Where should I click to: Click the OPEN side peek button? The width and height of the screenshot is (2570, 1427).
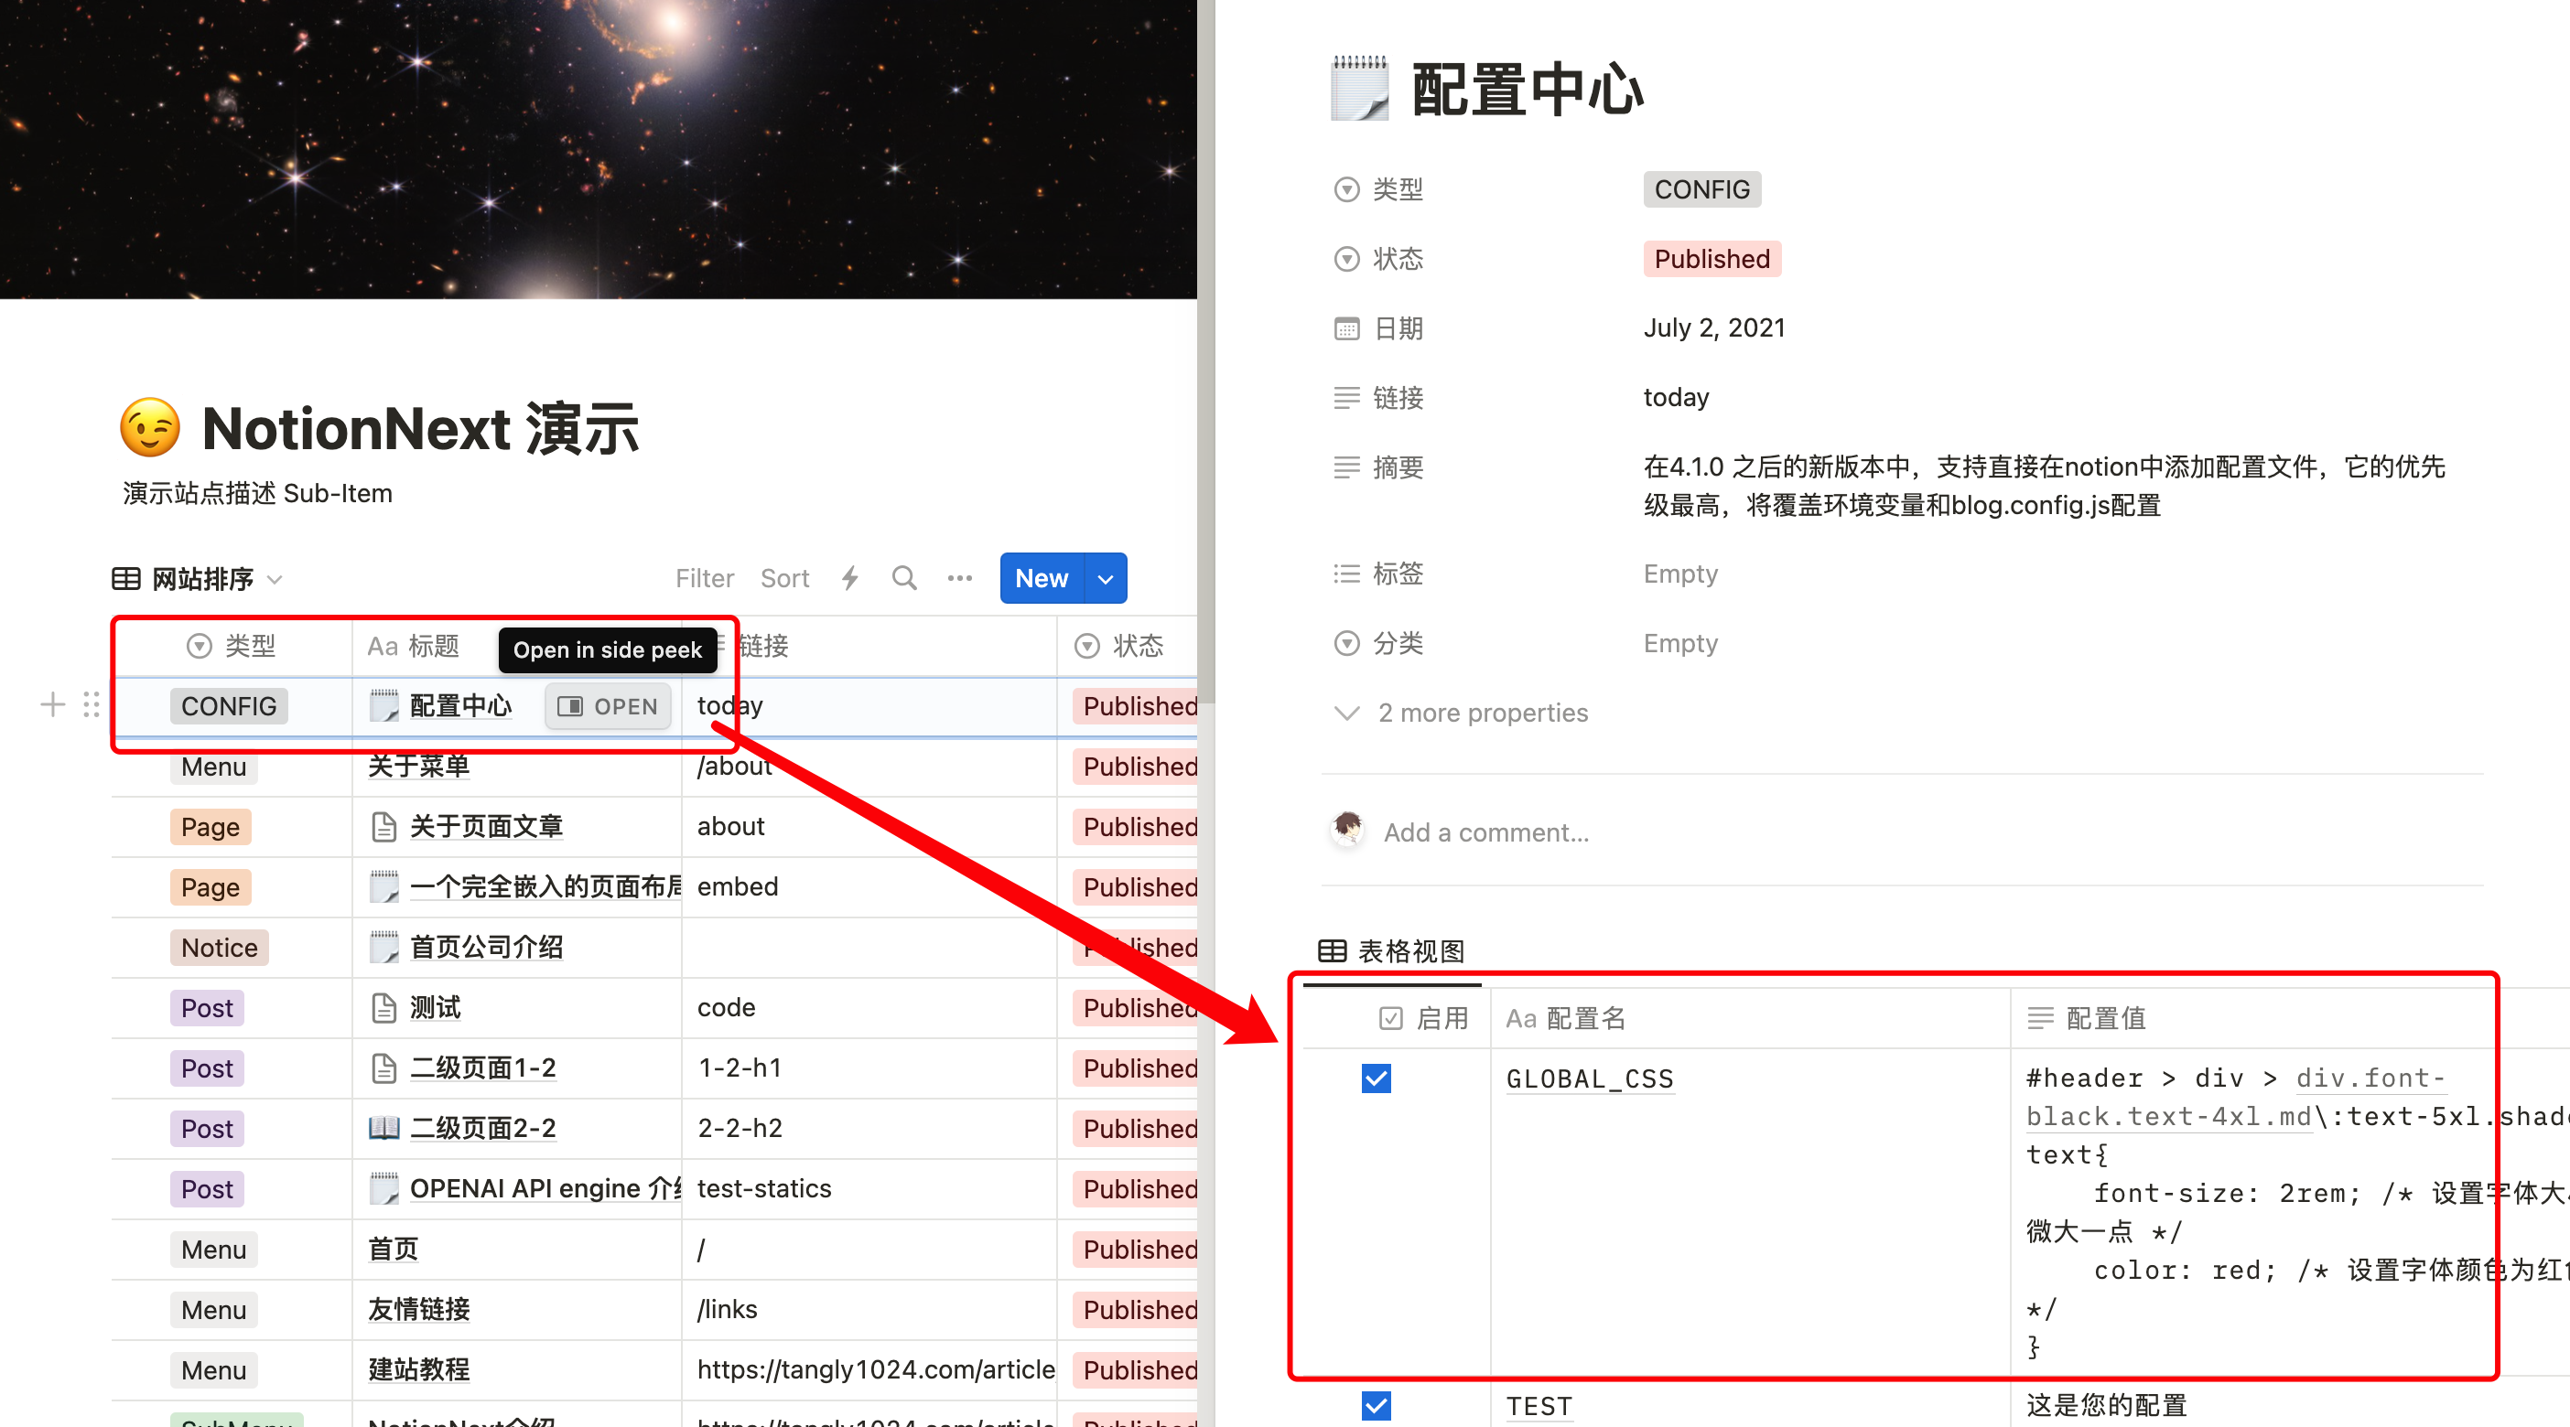(x=608, y=706)
